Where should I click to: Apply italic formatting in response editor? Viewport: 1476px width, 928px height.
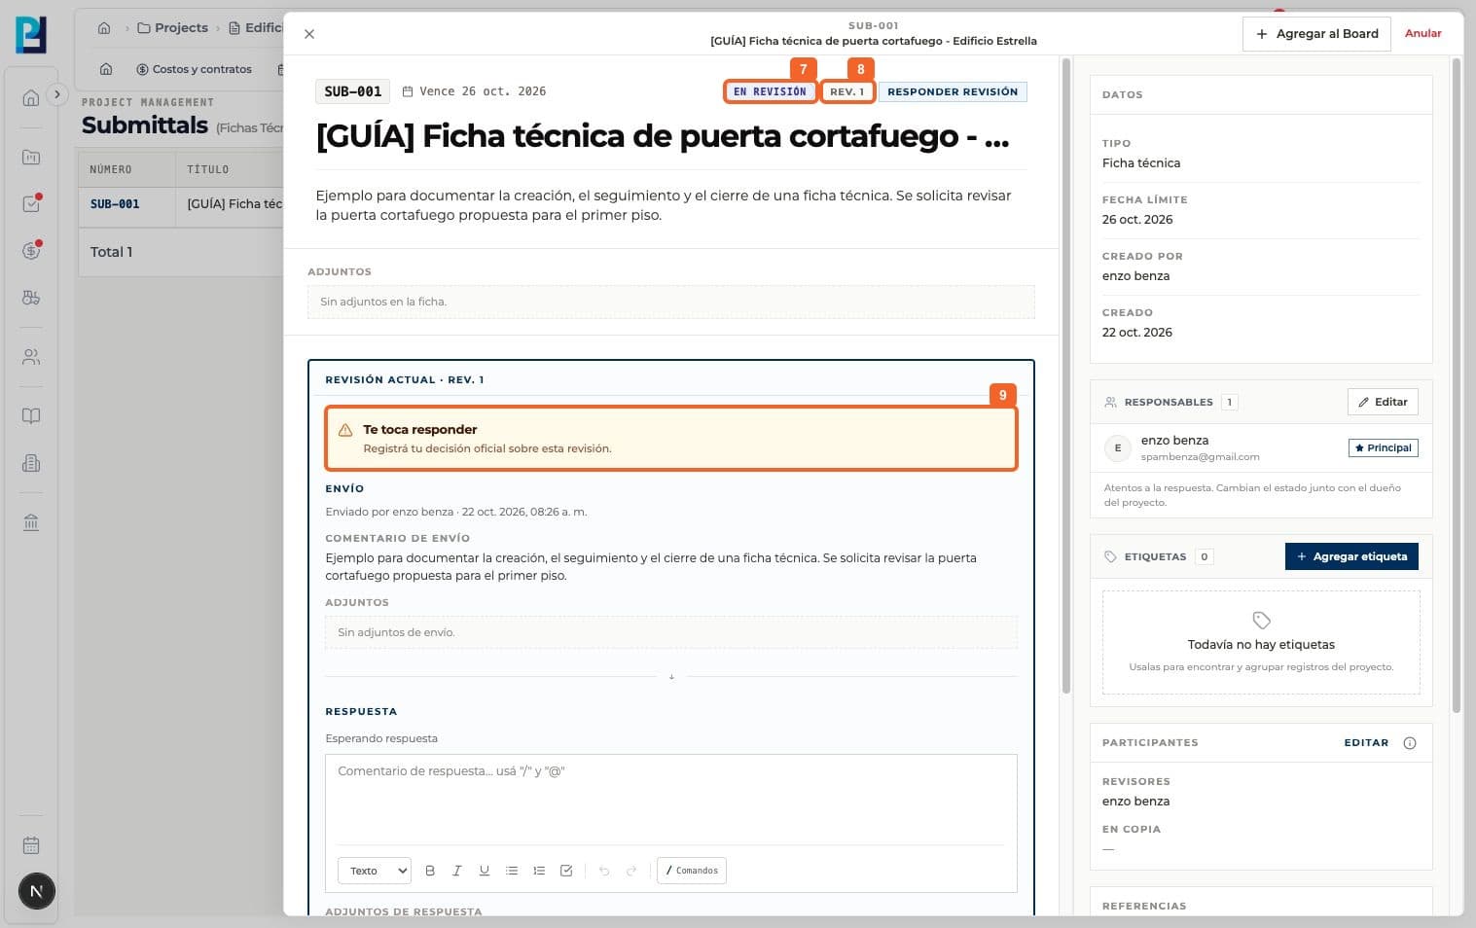(x=457, y=871)
